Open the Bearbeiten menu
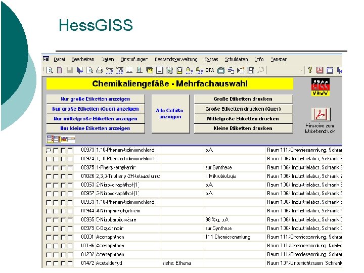This screenshot has height=273, width=364. pos(83,60)
